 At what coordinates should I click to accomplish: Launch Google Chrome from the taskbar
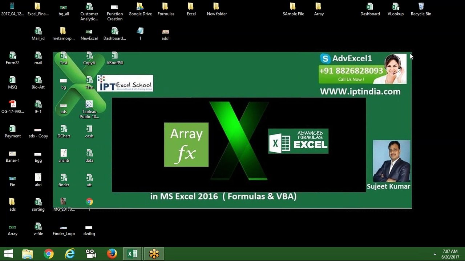tap(49, 254)
